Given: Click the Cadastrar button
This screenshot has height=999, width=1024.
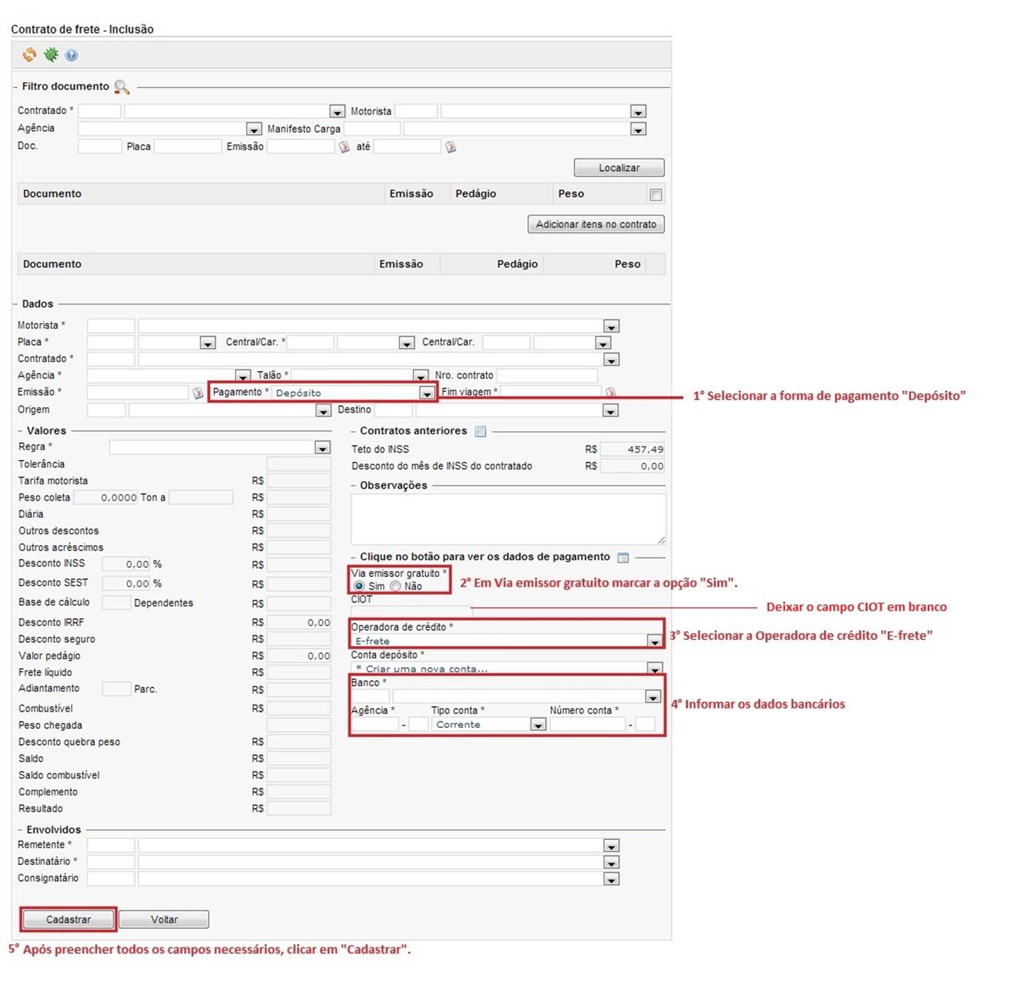Looking at the screenshot, I should pos(68,920).
